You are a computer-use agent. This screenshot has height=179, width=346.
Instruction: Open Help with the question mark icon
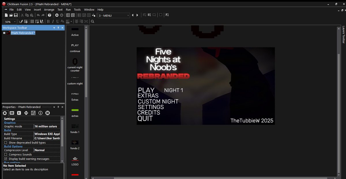click(50, 15)
